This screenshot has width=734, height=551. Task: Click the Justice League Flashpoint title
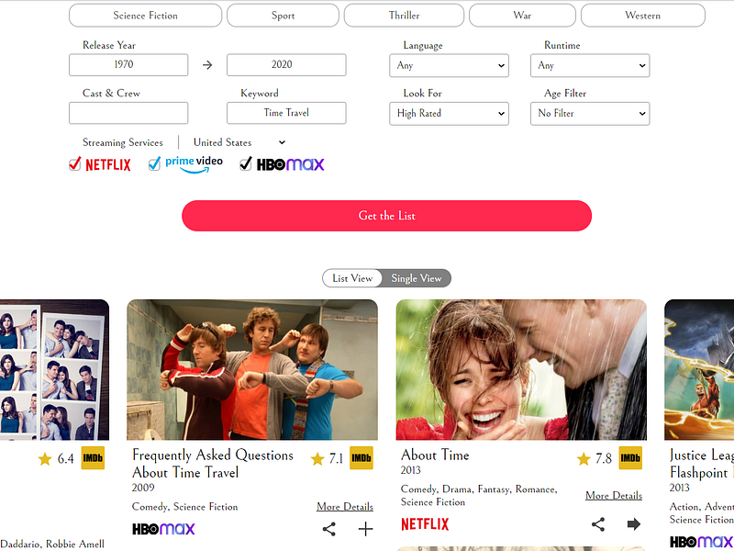click(701, 464)
